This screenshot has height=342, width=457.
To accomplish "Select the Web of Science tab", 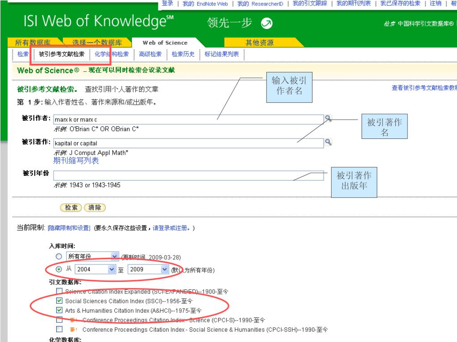I will pyautogui.click(x=165, y=43).
